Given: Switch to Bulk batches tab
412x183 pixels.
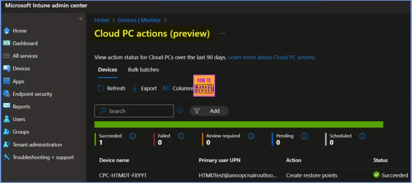Looking at the screenshot, I should pos(144,70).
